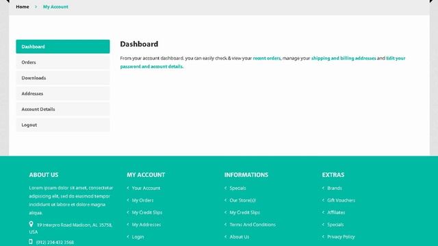Click the breadcrumb separator arrow
Viewport: 438px width, 246px height.
coord(36,7)
